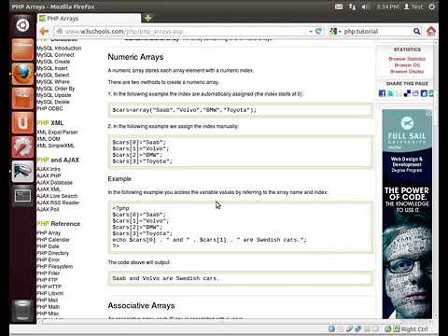This screenshot has width=448, height=336.
Task: Open System Settings wrench and gear icon
Action: click(x=22, y=147)
